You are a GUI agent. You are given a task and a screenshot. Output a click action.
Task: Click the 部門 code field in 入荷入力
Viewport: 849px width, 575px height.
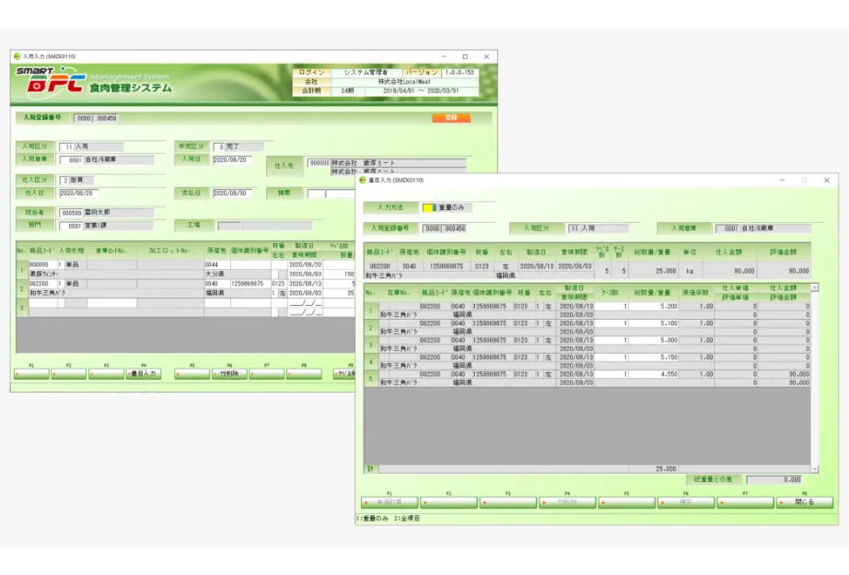click(x=71, y=226)
